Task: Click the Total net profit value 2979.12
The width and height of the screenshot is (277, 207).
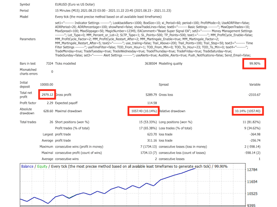Action: 46,94
